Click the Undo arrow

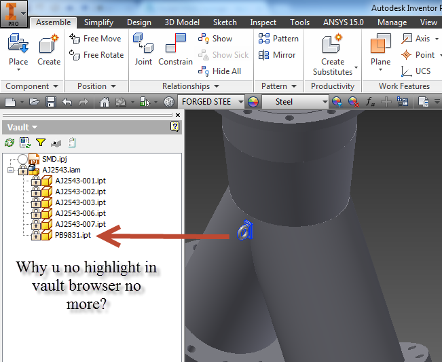click(67, 102)
